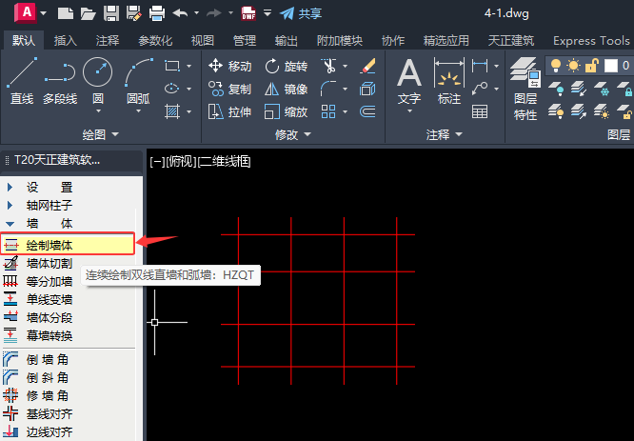Click the Trim scissors icon

[x=328, y=66]
